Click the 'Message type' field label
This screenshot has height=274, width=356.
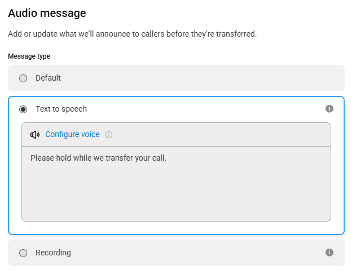click(x=29, y=56)
